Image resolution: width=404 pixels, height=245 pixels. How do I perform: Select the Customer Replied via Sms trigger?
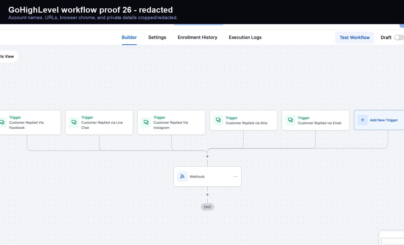point(243,120)
